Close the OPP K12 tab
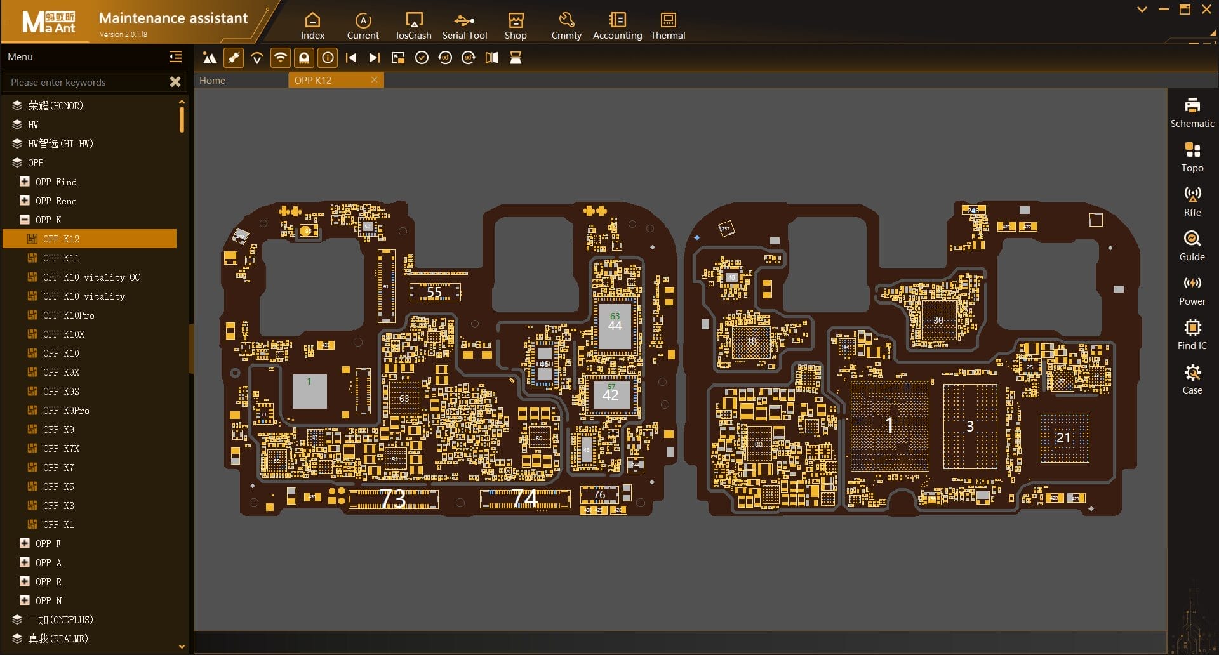Image resolution: width=1219 pixels, height=655 pixels. click(x=374, y=80)
